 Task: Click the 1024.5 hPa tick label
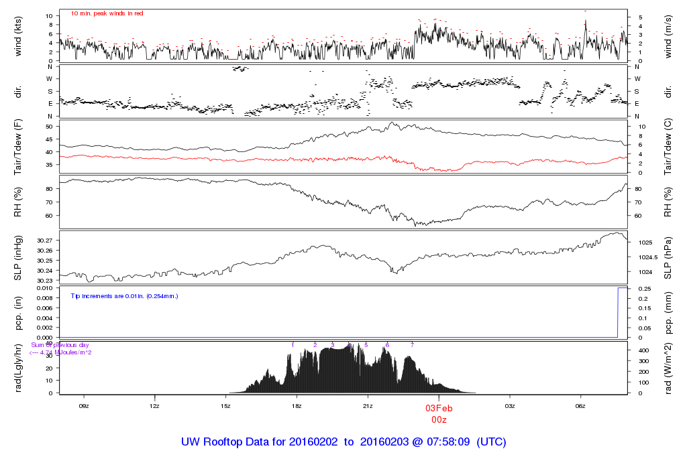coord(647,257)
